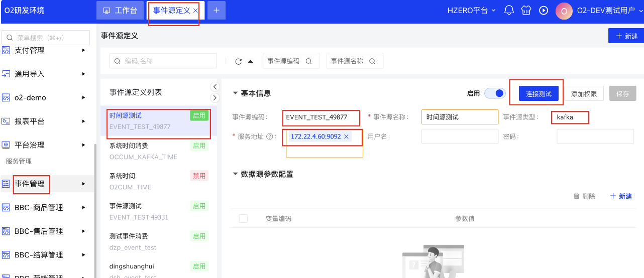This screenshot has height=278, width=644.
Task: Click search icon in 事件源编码 filter
Action: click(309, 61)
